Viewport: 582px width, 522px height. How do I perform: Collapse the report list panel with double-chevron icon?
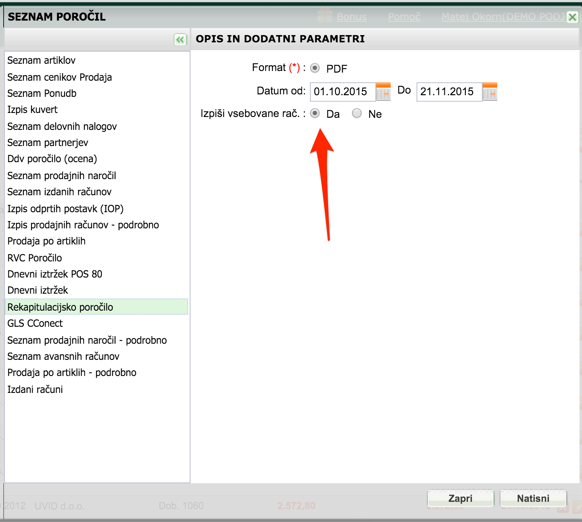180,40
